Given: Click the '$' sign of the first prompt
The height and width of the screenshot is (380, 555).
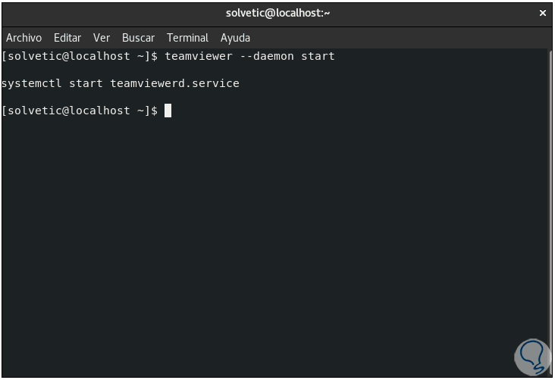Looking at the screenshot, I should [x=155, y=56].
